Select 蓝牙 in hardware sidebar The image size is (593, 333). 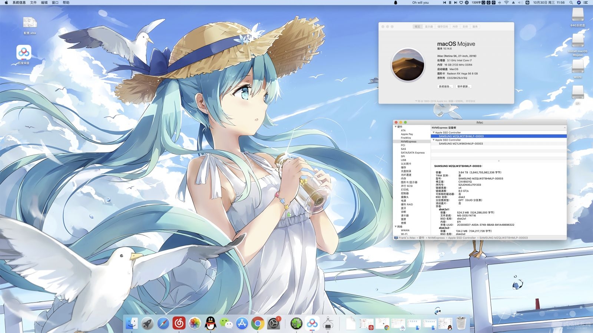pyautogui.click(x=403, y=208)
